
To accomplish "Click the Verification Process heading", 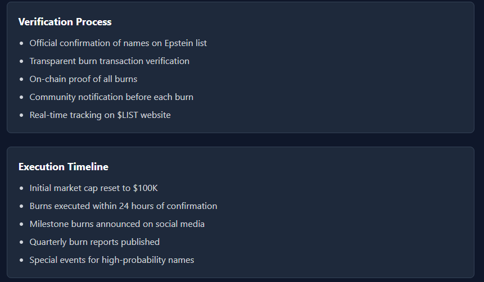I will coord(65,22).
